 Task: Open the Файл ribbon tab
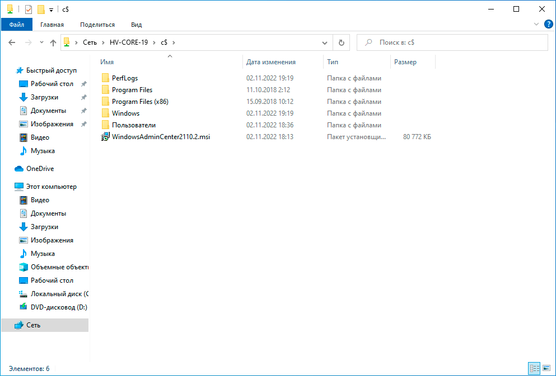click(x=17, y=25)
